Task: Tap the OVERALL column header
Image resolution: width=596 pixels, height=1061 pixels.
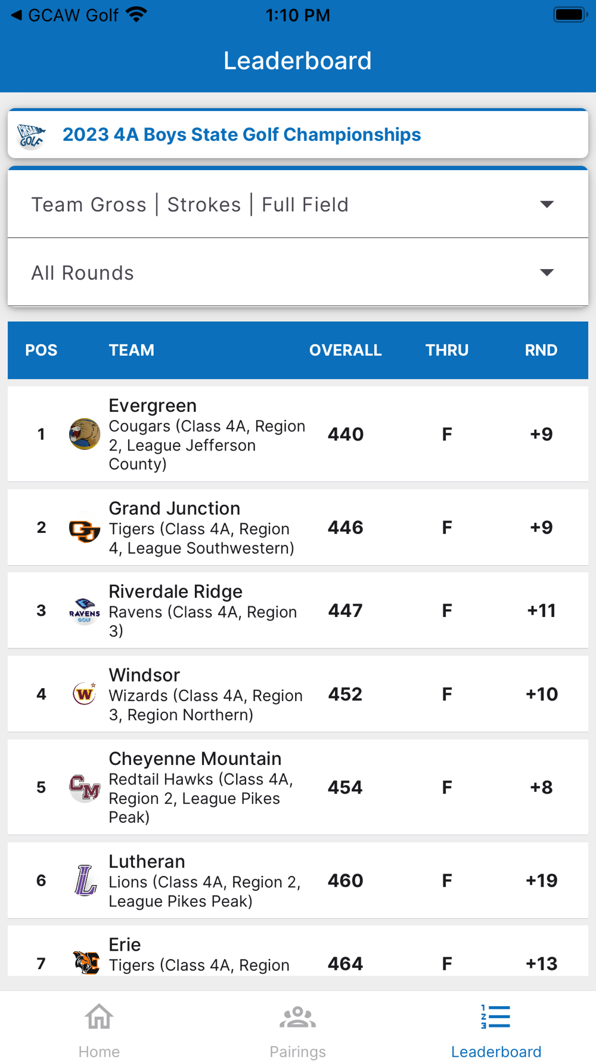Action: coord(345,350)
